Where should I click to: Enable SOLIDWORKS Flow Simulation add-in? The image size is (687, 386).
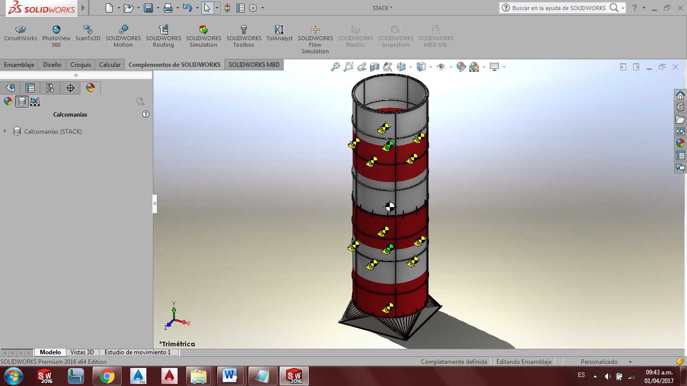point(315,40)
